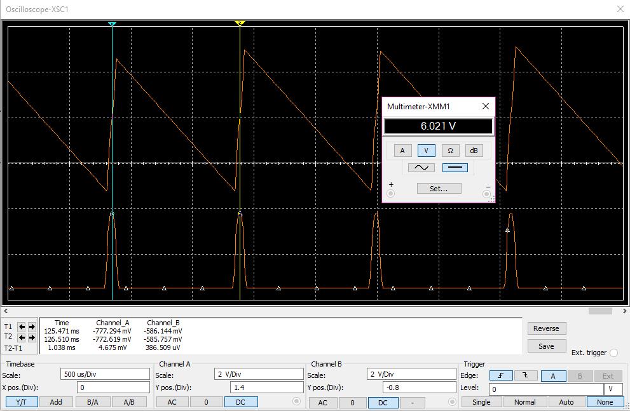
Task: Select Add display mode
Action: coord(56,401)
